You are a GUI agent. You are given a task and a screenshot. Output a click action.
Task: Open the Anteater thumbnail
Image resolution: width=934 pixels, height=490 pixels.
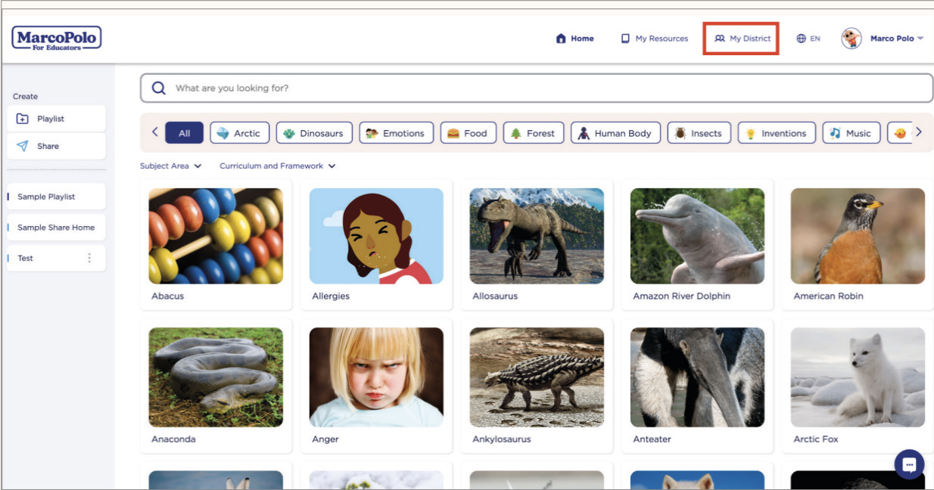[x=697, y=377]
